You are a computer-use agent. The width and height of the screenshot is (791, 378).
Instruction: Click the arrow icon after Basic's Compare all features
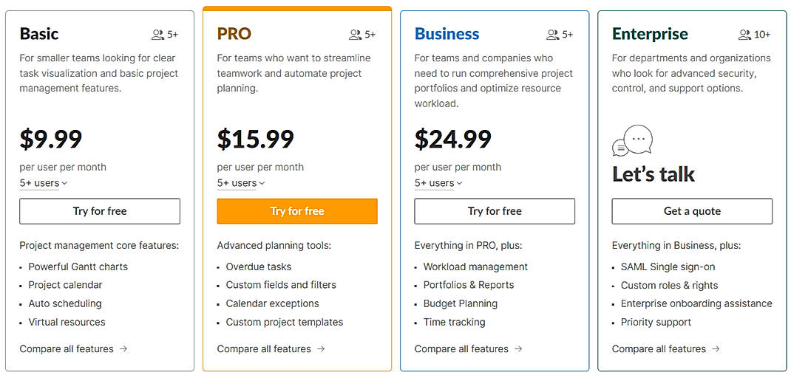(123, 349)
